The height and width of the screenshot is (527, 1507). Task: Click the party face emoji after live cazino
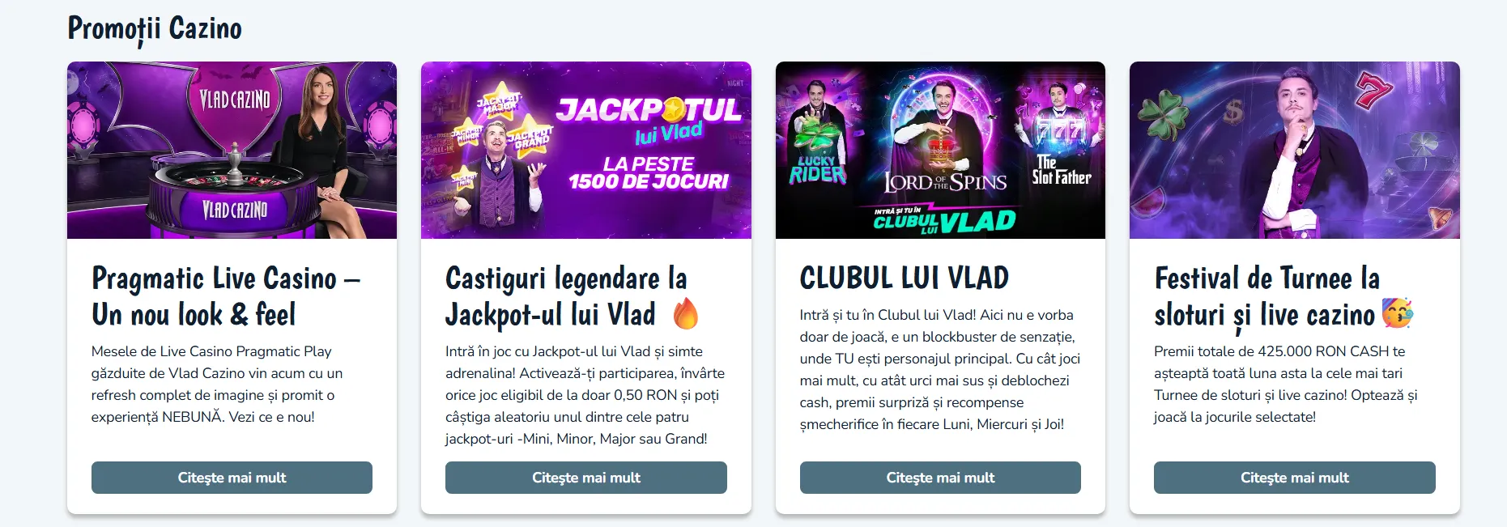pyautogui.click(x=1398, y=313)
